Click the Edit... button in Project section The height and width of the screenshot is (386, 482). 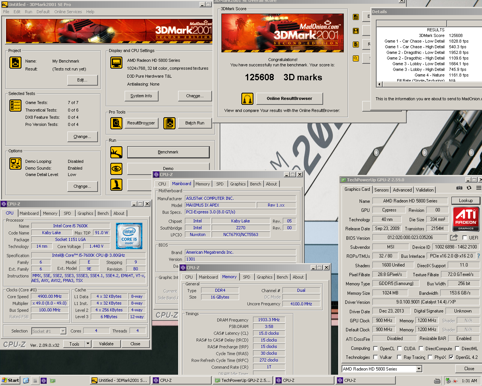[x=82, y=80]
